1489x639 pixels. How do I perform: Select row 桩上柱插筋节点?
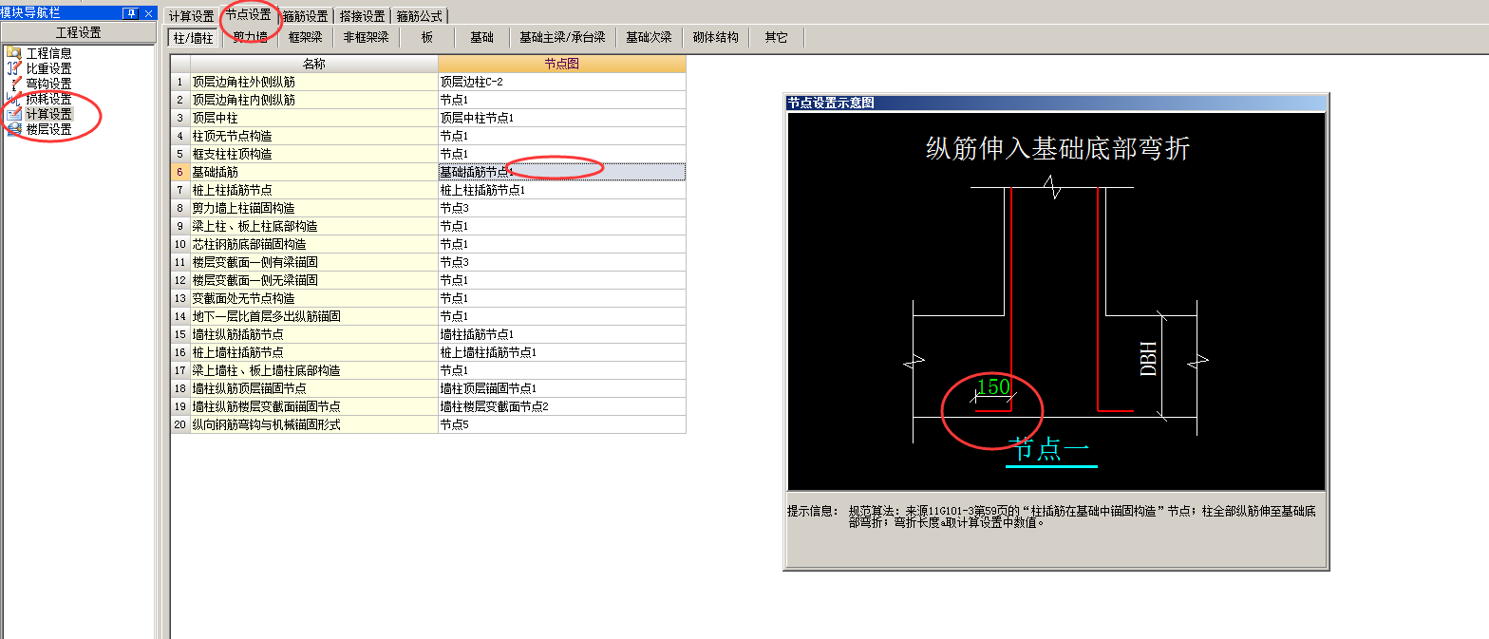click(x=314, y=190)
